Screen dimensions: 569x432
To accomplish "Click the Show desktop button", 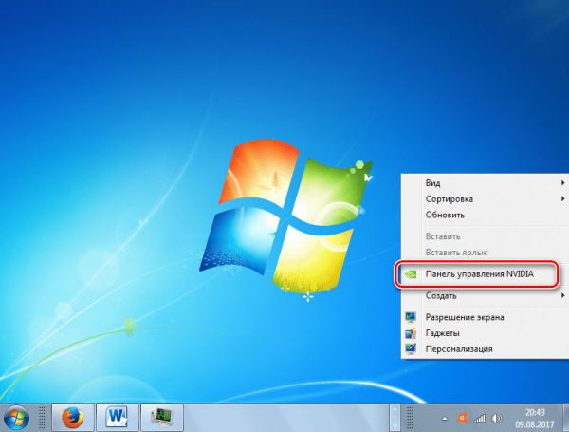I will [x=566, y=418].
